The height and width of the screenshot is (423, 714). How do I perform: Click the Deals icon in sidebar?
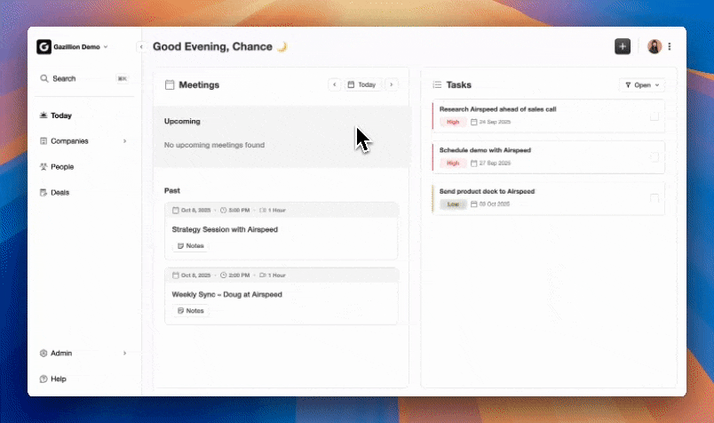[x=44, y=192]
